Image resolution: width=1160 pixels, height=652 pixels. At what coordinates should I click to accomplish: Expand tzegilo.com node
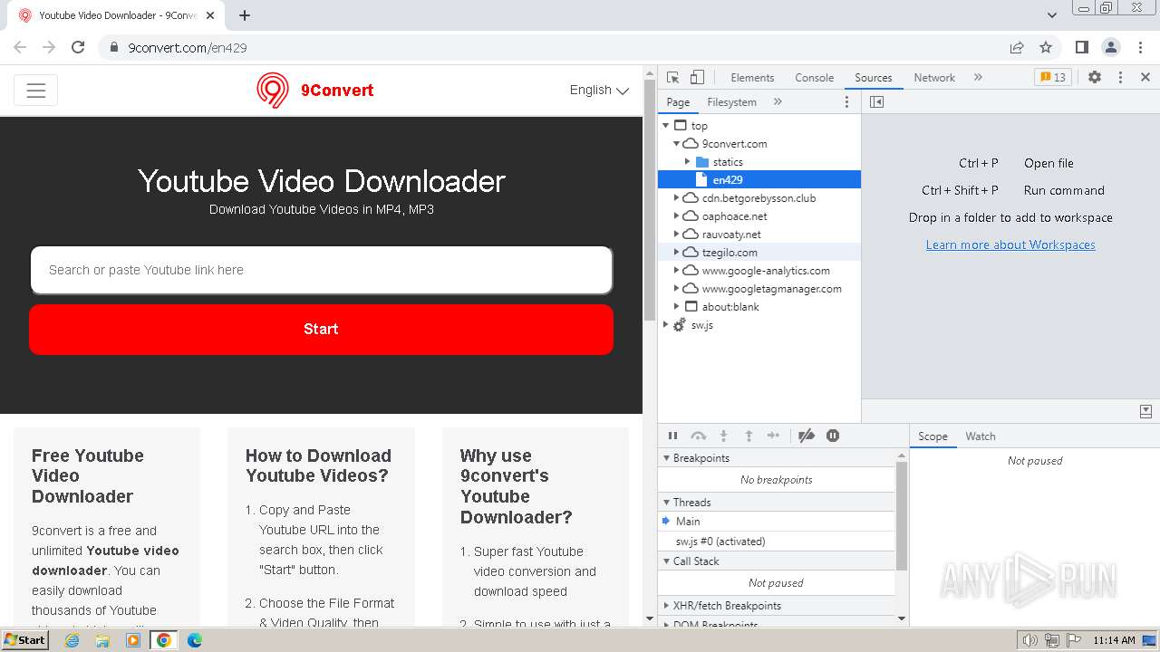tap(676, 253)
